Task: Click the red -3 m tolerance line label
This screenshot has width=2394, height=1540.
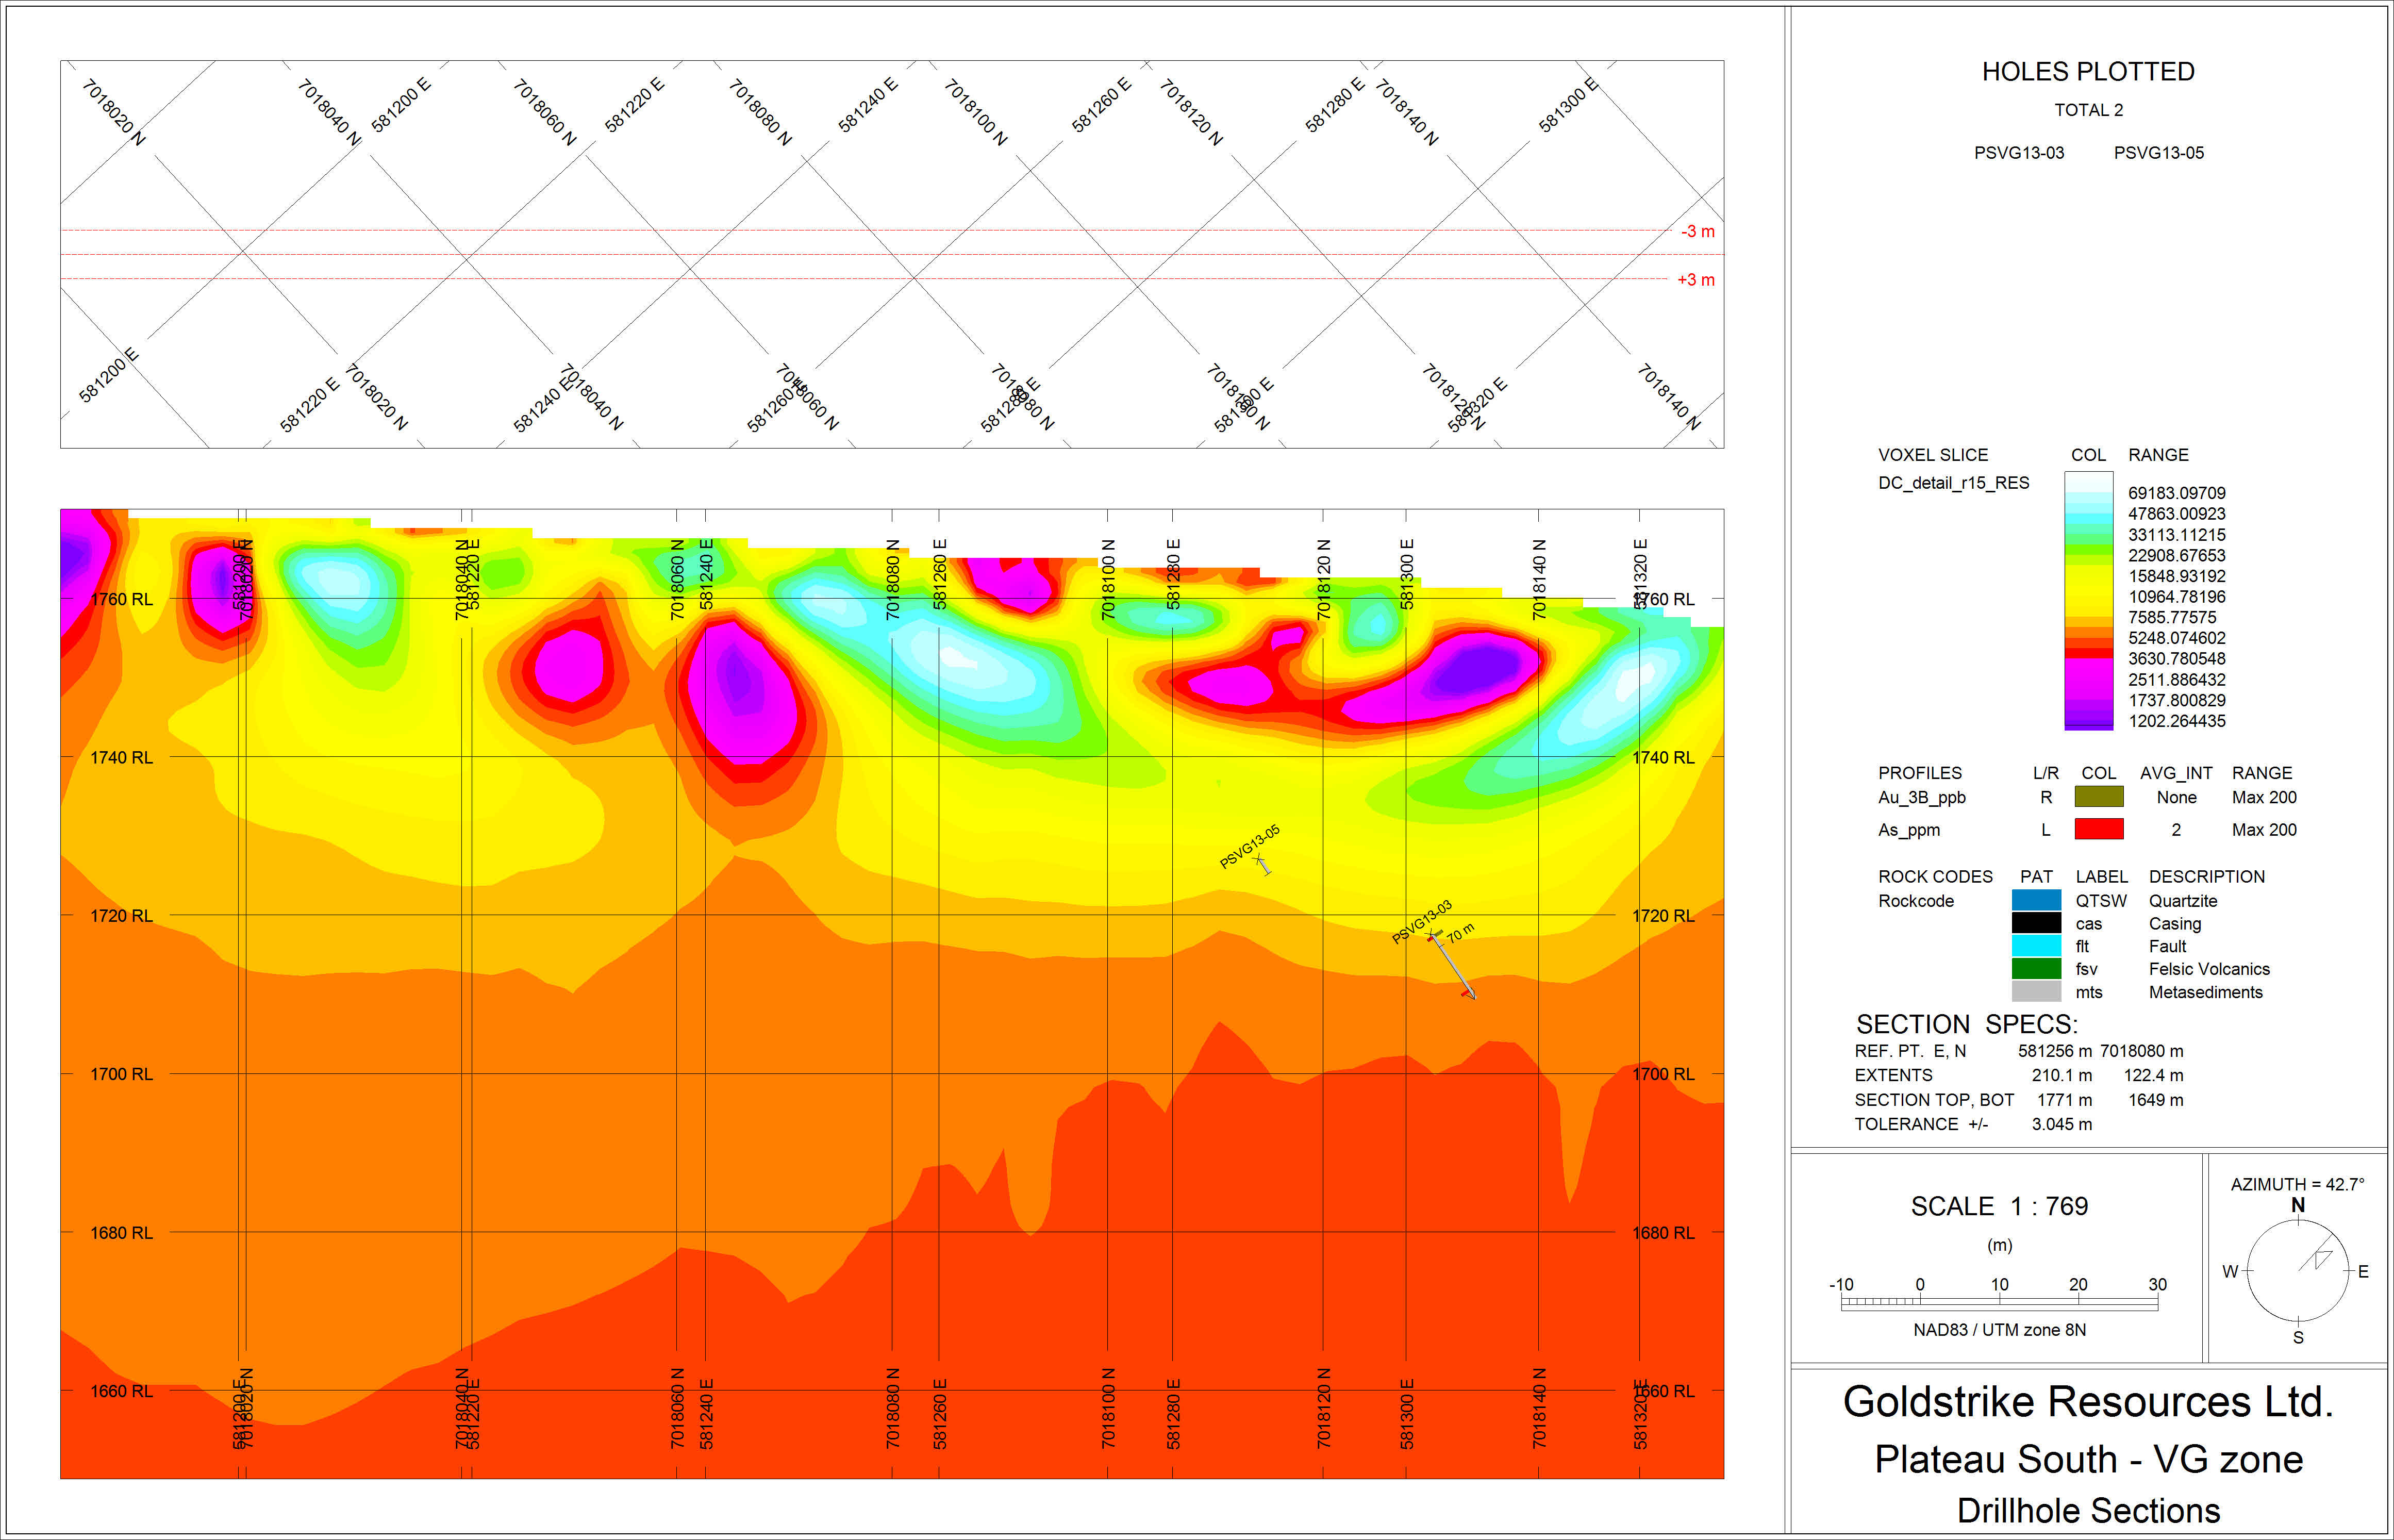Action: [x=1697, y=231]
